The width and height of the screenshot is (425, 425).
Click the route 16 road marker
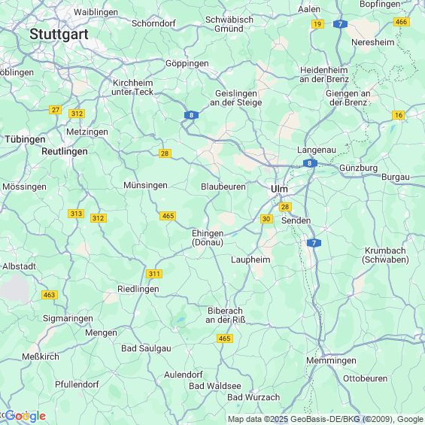tap(399, 115)
